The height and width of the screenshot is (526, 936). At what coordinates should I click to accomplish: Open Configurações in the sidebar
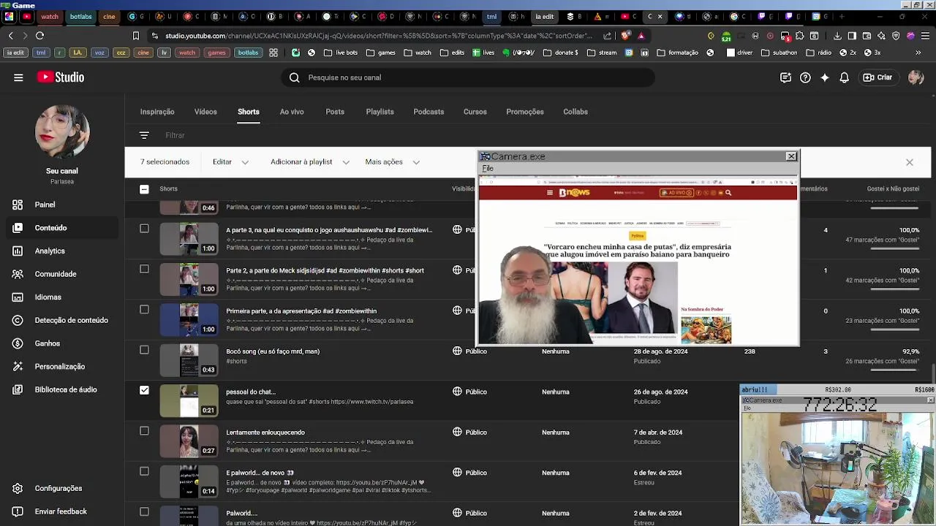[62, 488]
